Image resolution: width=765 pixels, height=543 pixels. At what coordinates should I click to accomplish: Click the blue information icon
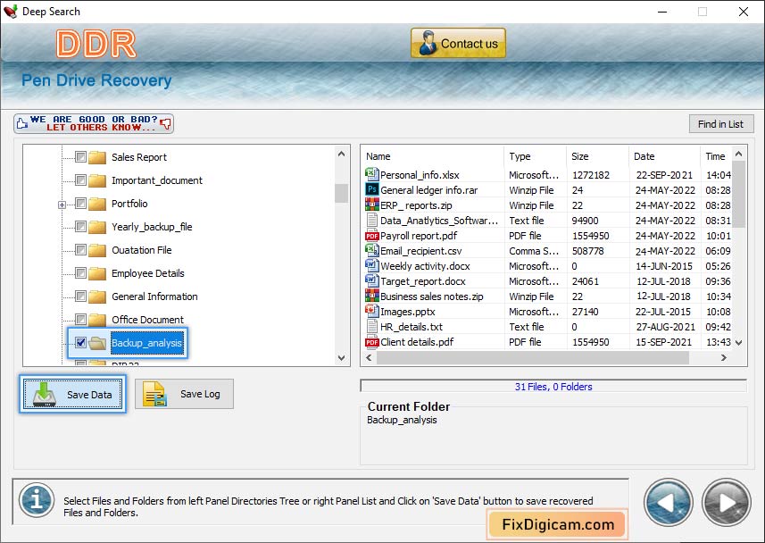point(37,501)
